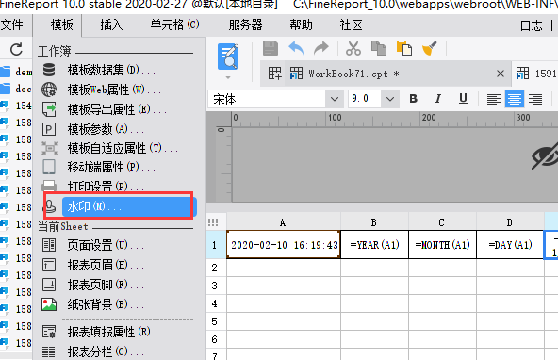Select 纸张背景(B) menu entry

pyautogui.click(x=106, y=304)
